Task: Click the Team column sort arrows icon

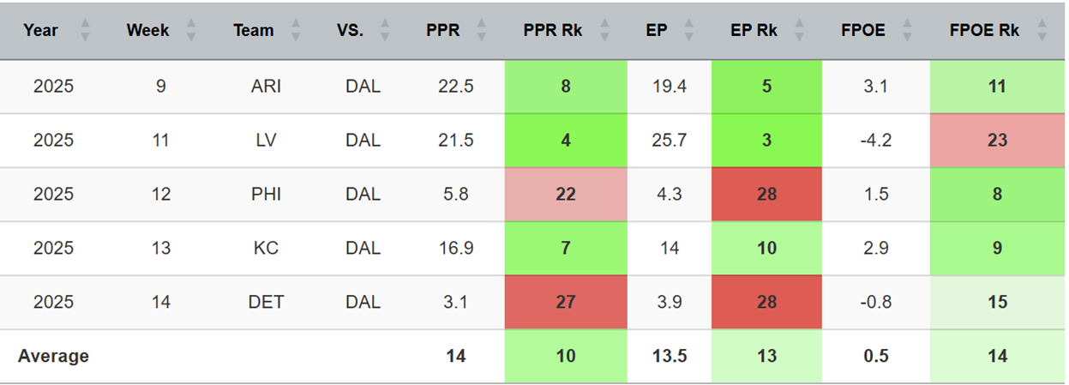Action: click(x=296, y=31)
